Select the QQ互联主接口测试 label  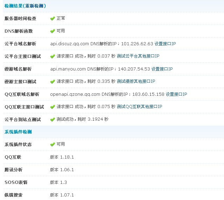[x=24, y=107]
